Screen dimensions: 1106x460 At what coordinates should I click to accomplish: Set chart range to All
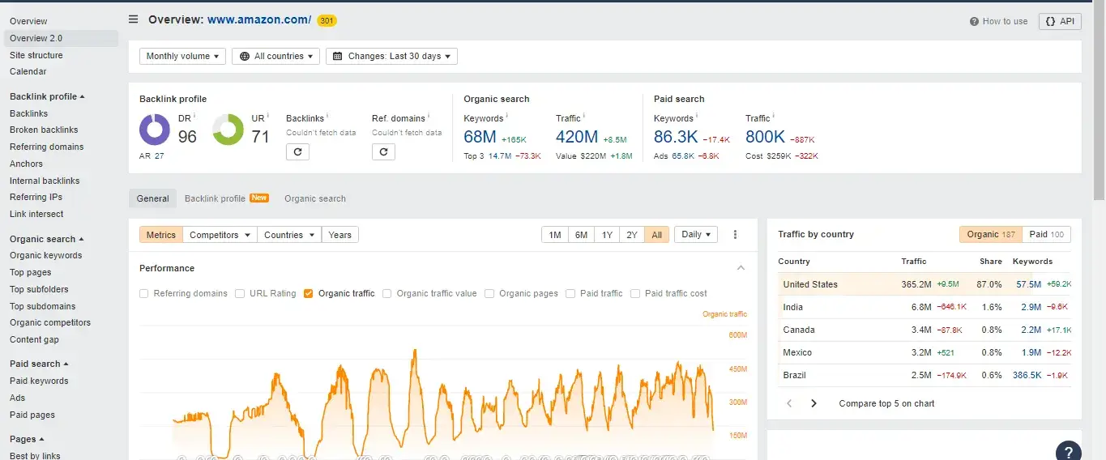(x=657, y=235)
